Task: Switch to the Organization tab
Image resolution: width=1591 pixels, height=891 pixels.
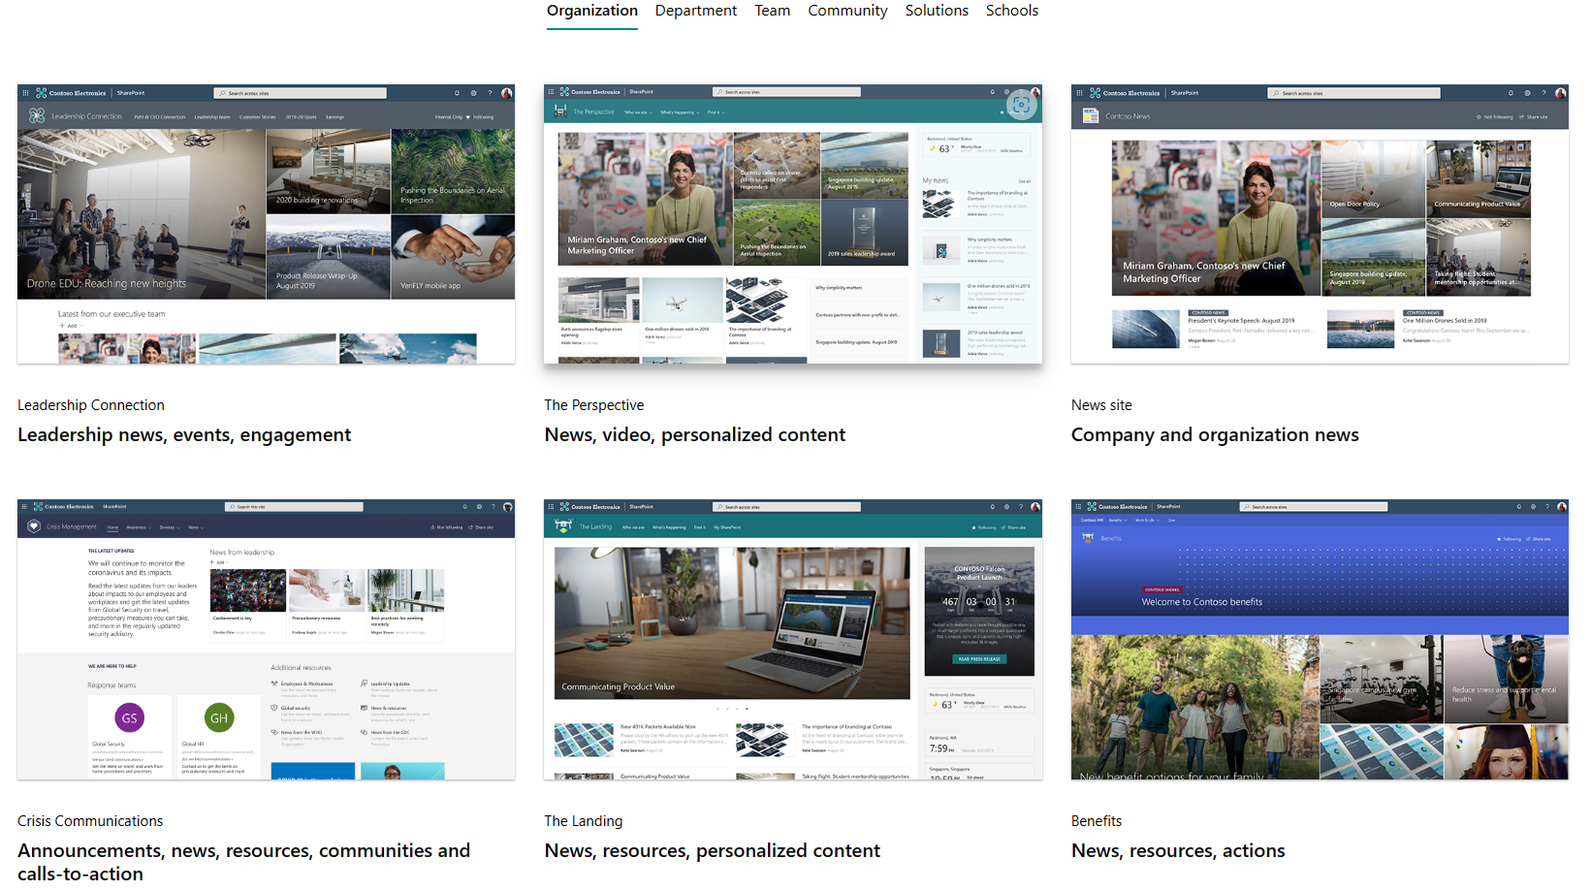Action: click(592, 11)
